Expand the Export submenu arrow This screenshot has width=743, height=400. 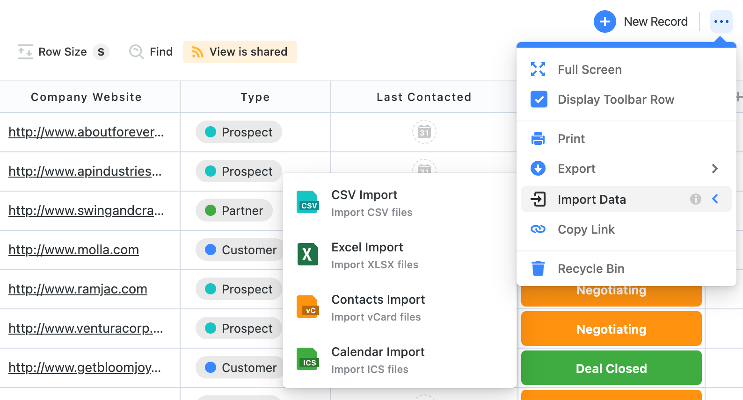pyautogui.click(x=714, y=169)
